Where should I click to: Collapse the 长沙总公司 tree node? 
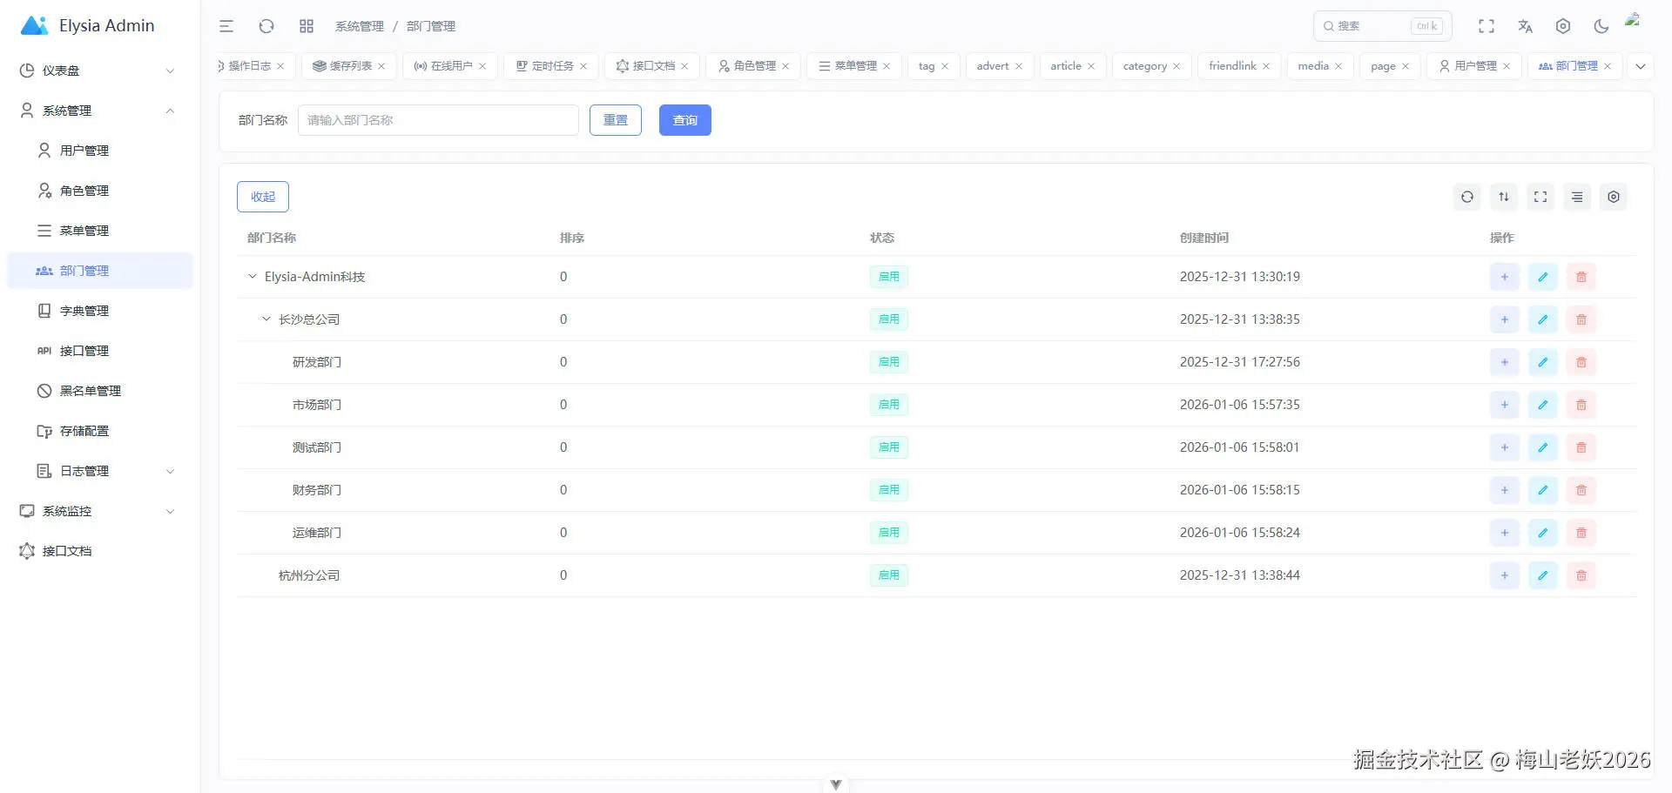(x=266, y=319)
